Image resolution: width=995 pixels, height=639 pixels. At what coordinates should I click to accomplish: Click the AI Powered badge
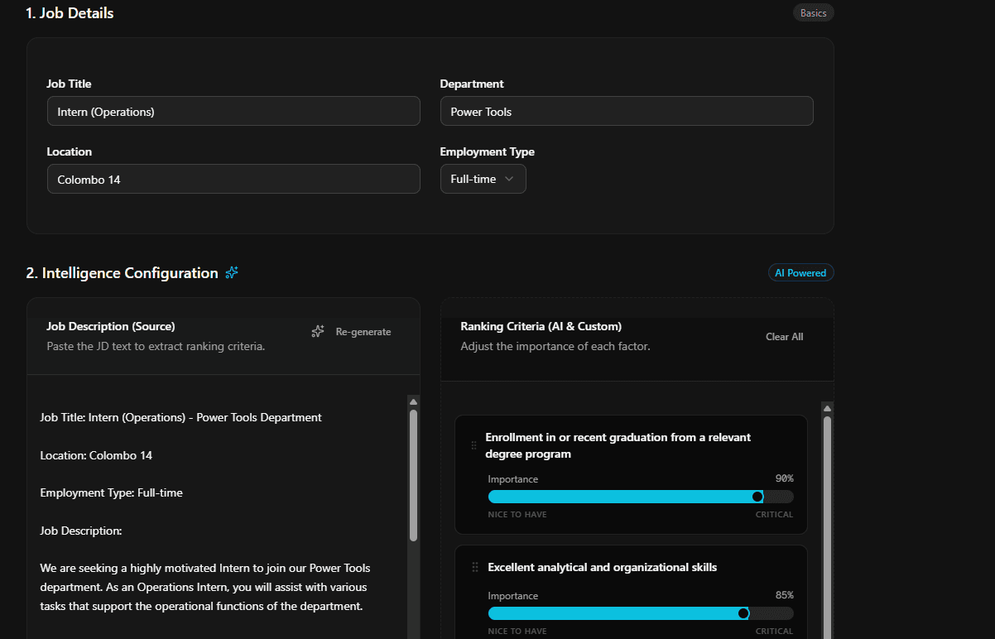pyautogui.click(x=800, y=272)
